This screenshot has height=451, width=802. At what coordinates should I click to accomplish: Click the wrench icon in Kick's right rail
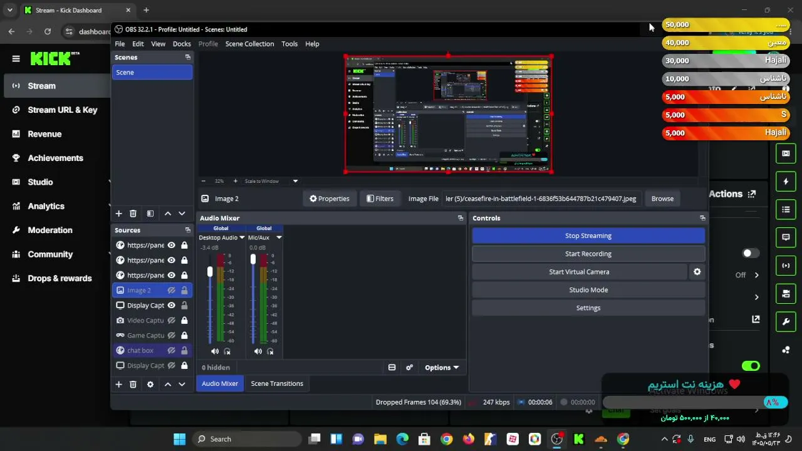786,322
